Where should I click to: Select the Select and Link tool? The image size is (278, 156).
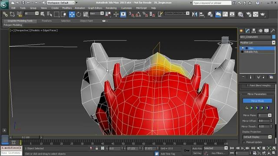(x=5, y=14)
